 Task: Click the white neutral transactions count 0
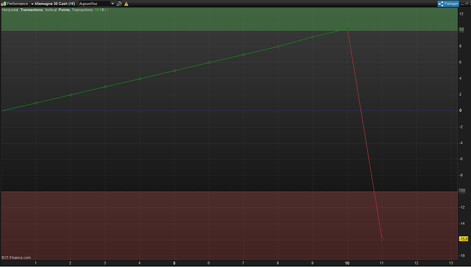[x=103, y=10]
